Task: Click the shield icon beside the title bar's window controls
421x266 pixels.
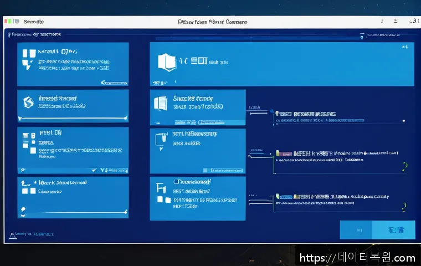Action: coord(17,21)
